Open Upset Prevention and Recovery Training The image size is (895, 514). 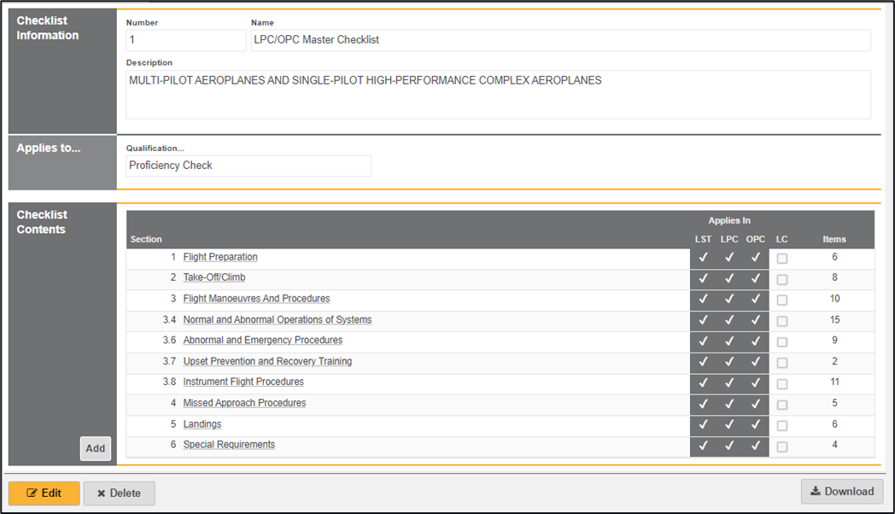click(x=267, y=361)
